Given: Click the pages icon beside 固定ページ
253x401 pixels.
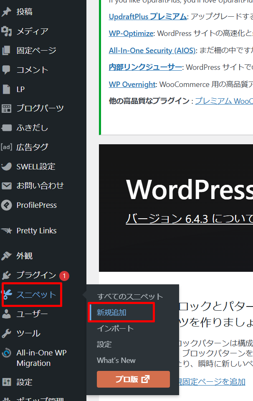Looking at the screenshot, I should click(x=6, y=51).
